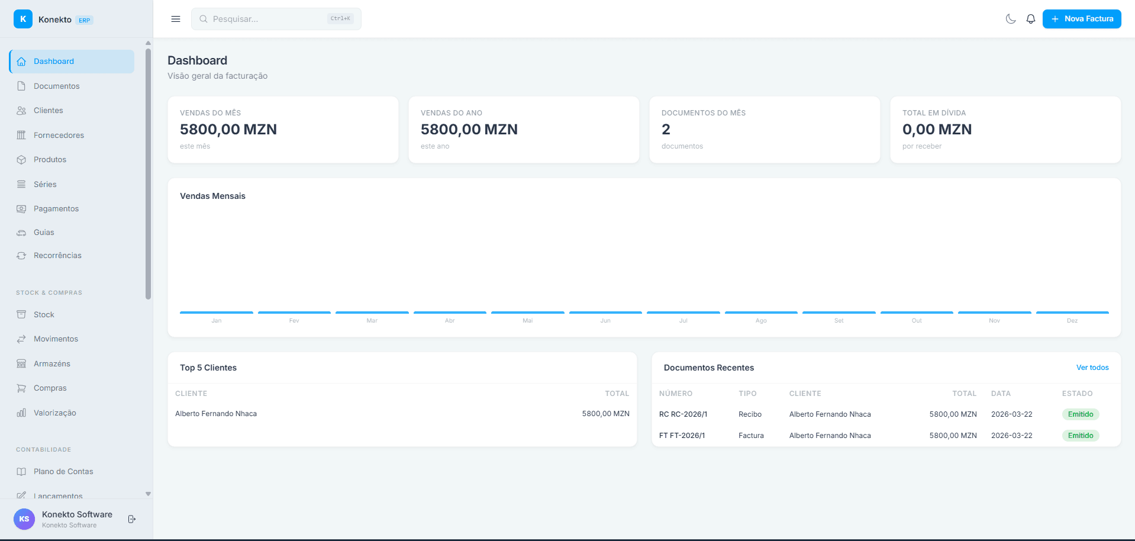Open Armazéns in the sidebar
The image size is (1135, 541).
click(x=72, y=363)
